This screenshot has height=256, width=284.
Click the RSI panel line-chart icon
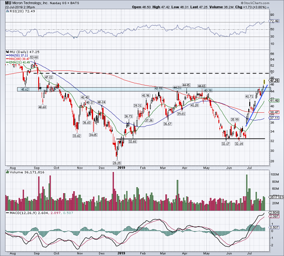coord(7,11)
